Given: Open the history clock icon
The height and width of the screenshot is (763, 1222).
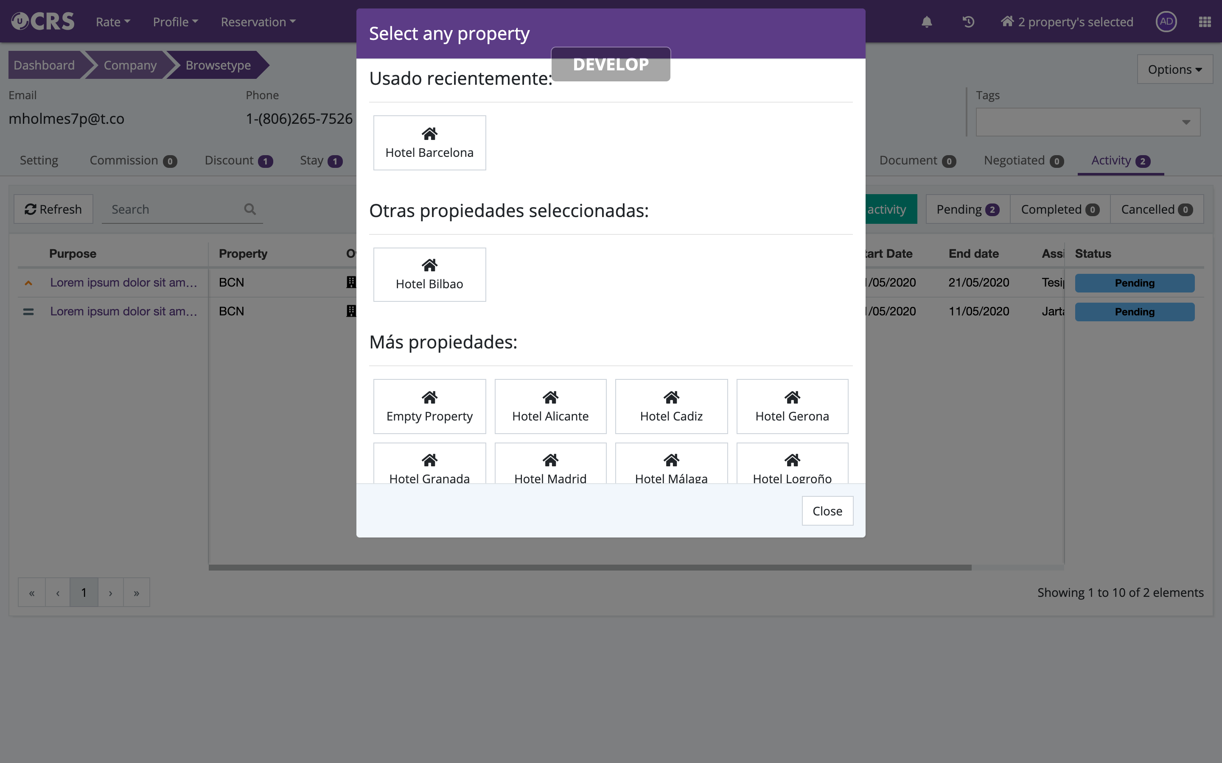Looking at the screenshot, I should coord(968,22).
